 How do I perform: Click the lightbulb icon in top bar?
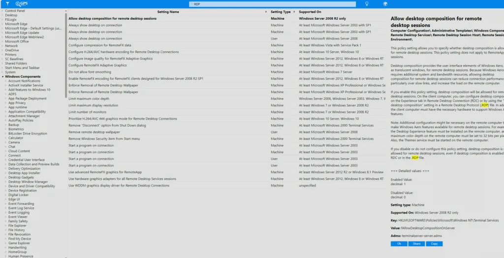click(x=367, y=4)
